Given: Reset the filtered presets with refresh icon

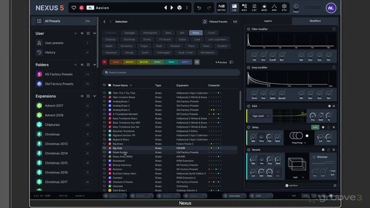Looking at the screenshot, I should tap(205, 22).
